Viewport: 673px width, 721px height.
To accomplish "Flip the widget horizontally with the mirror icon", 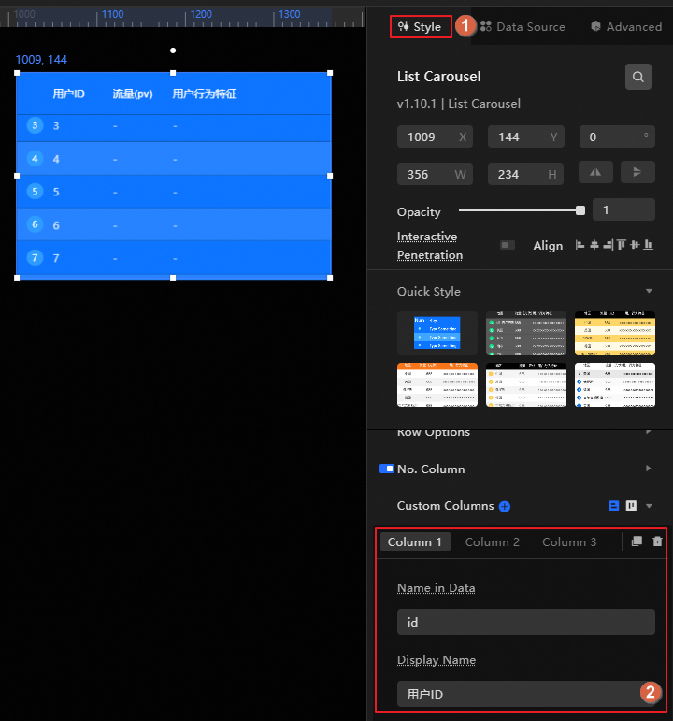I will pyautogui.click(x=595, y=172).
